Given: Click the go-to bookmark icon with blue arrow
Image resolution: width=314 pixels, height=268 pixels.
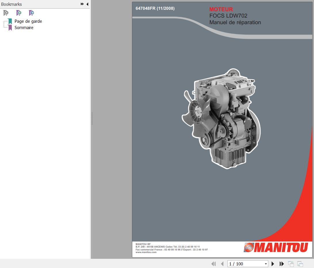Looking at the screenshot, I should tap(31, 13).
